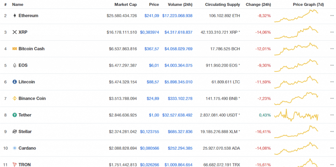Image resolution: width=336 pixels, height=167 pixels.
Task: Click the Stellar price $0,123755
Action: click(150, 132)
